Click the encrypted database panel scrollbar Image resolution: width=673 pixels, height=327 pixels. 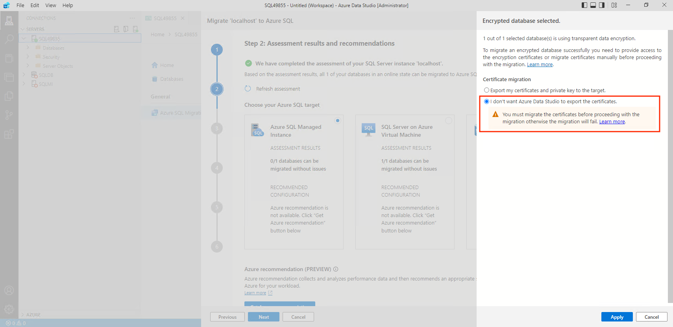click(x=670, y=165)
